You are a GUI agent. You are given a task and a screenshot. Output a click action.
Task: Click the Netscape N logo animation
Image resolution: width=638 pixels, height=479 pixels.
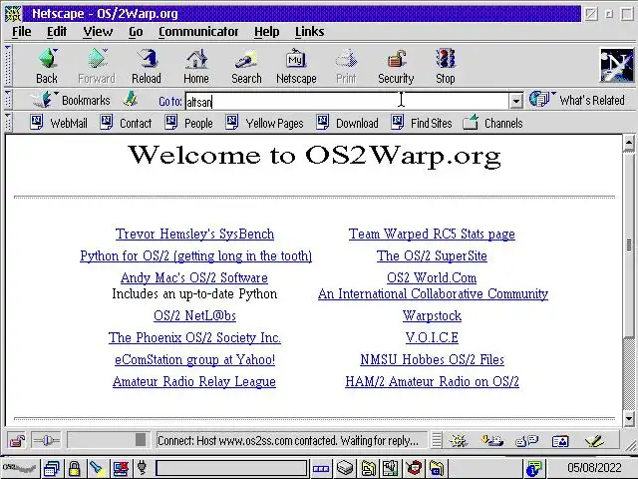[616, 65]
